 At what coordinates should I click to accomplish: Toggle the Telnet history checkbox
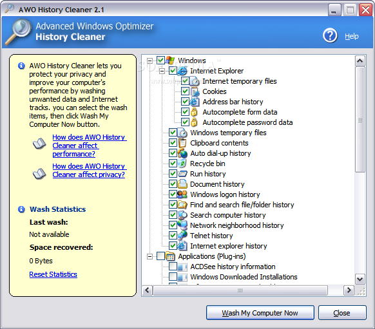click(173, 235)
